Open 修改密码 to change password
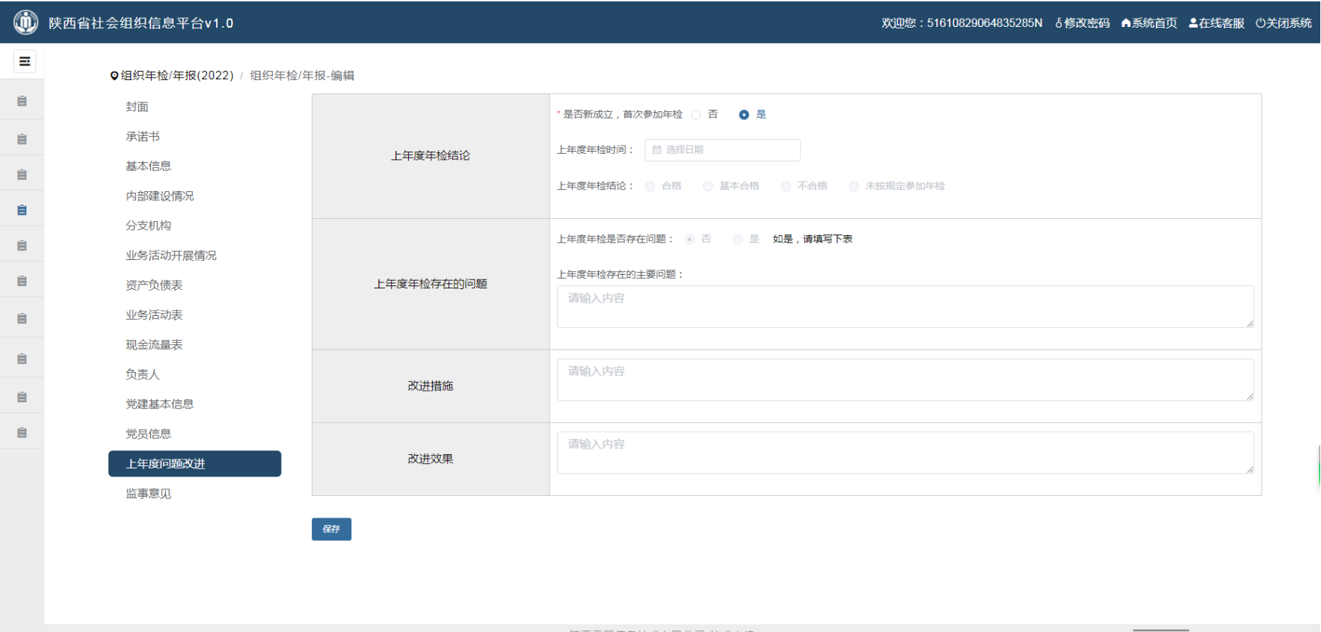Image resolution: width=1321 pixels, height=632 pixels. (1082, 23)
